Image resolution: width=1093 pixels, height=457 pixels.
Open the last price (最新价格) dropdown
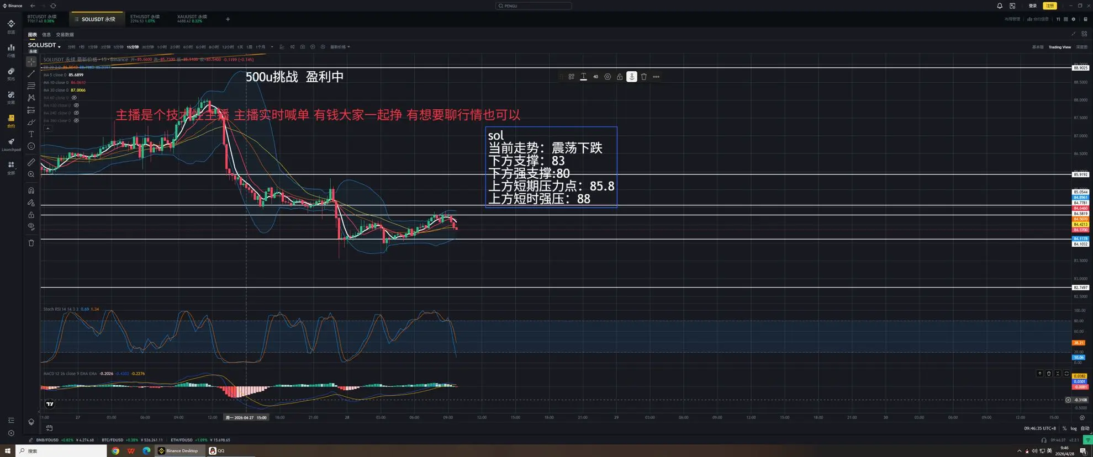tap(340, 47)
